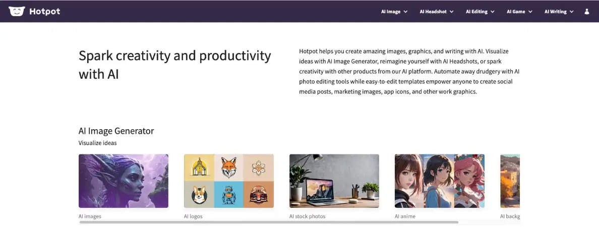Click the AI Image Generator heading
599x227 pixels.
[x=116, y=131]
